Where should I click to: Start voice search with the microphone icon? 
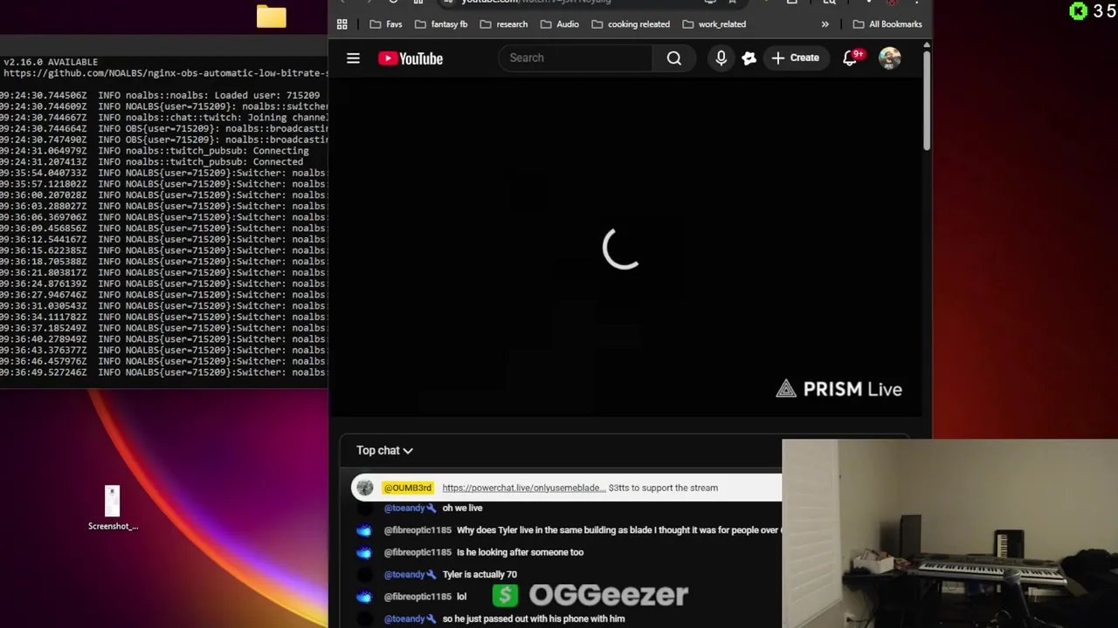721,58
